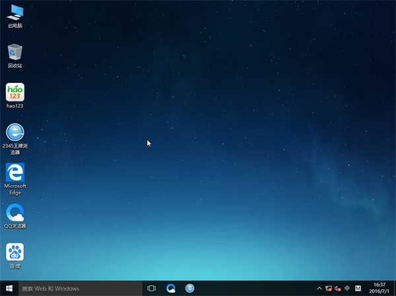Click the muted volume speaker icon
This screenshot has width=396, height=296.
(338, 289)
